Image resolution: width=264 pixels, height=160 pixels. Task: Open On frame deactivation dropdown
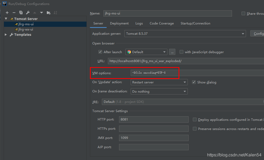(x=159, y=92)
